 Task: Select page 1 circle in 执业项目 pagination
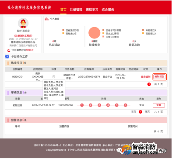pyautogui.click(x=149, y=84)
